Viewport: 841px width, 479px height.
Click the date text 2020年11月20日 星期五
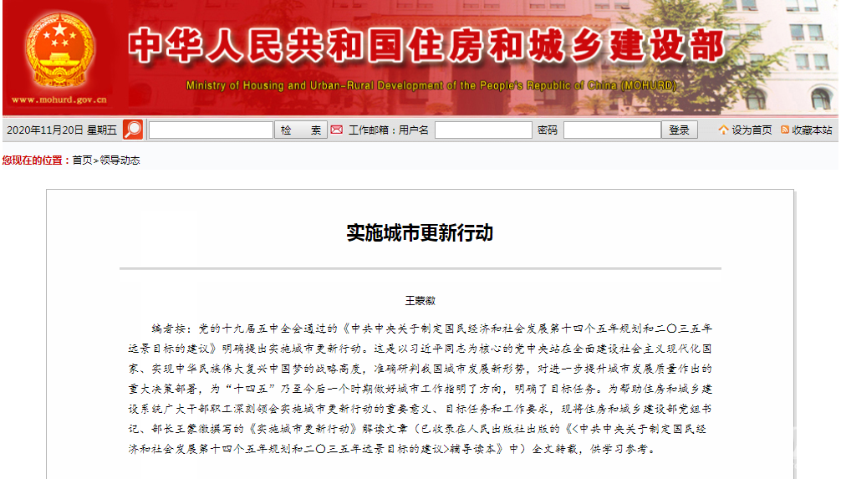pos(62,130)
